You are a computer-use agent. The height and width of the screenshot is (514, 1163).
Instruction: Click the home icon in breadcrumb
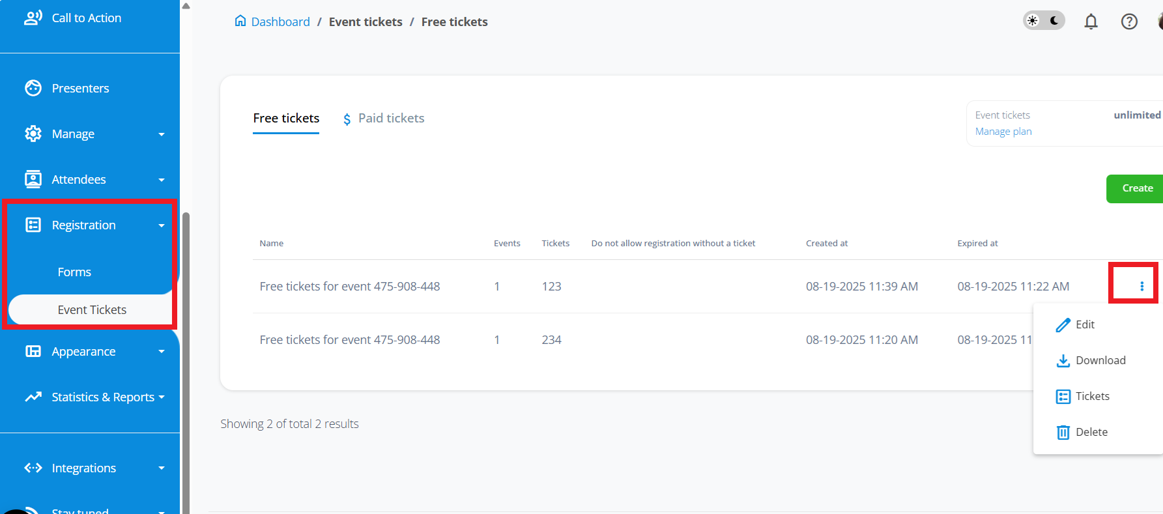(x=240, y=21)
